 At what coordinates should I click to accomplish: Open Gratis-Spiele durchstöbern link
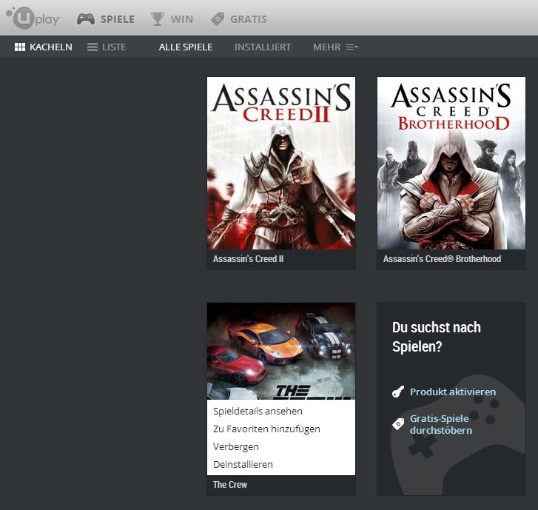click(x=441, y=425)
